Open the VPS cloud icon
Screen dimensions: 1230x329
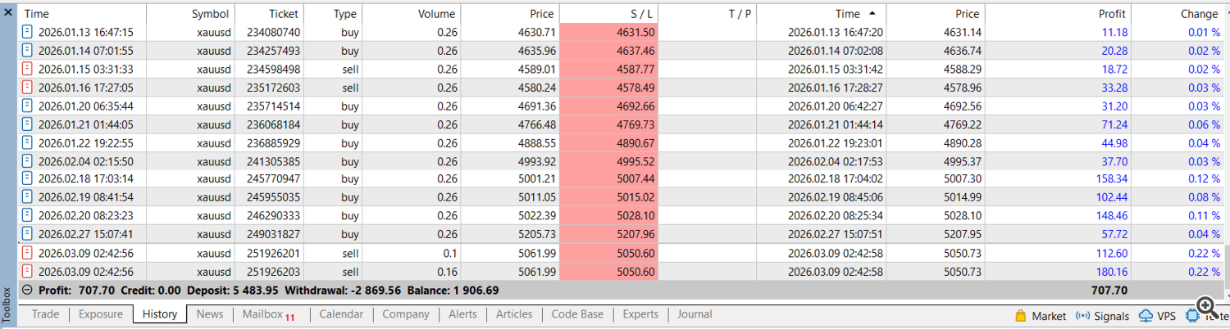pyautogui.click(x=1146, y=315)
